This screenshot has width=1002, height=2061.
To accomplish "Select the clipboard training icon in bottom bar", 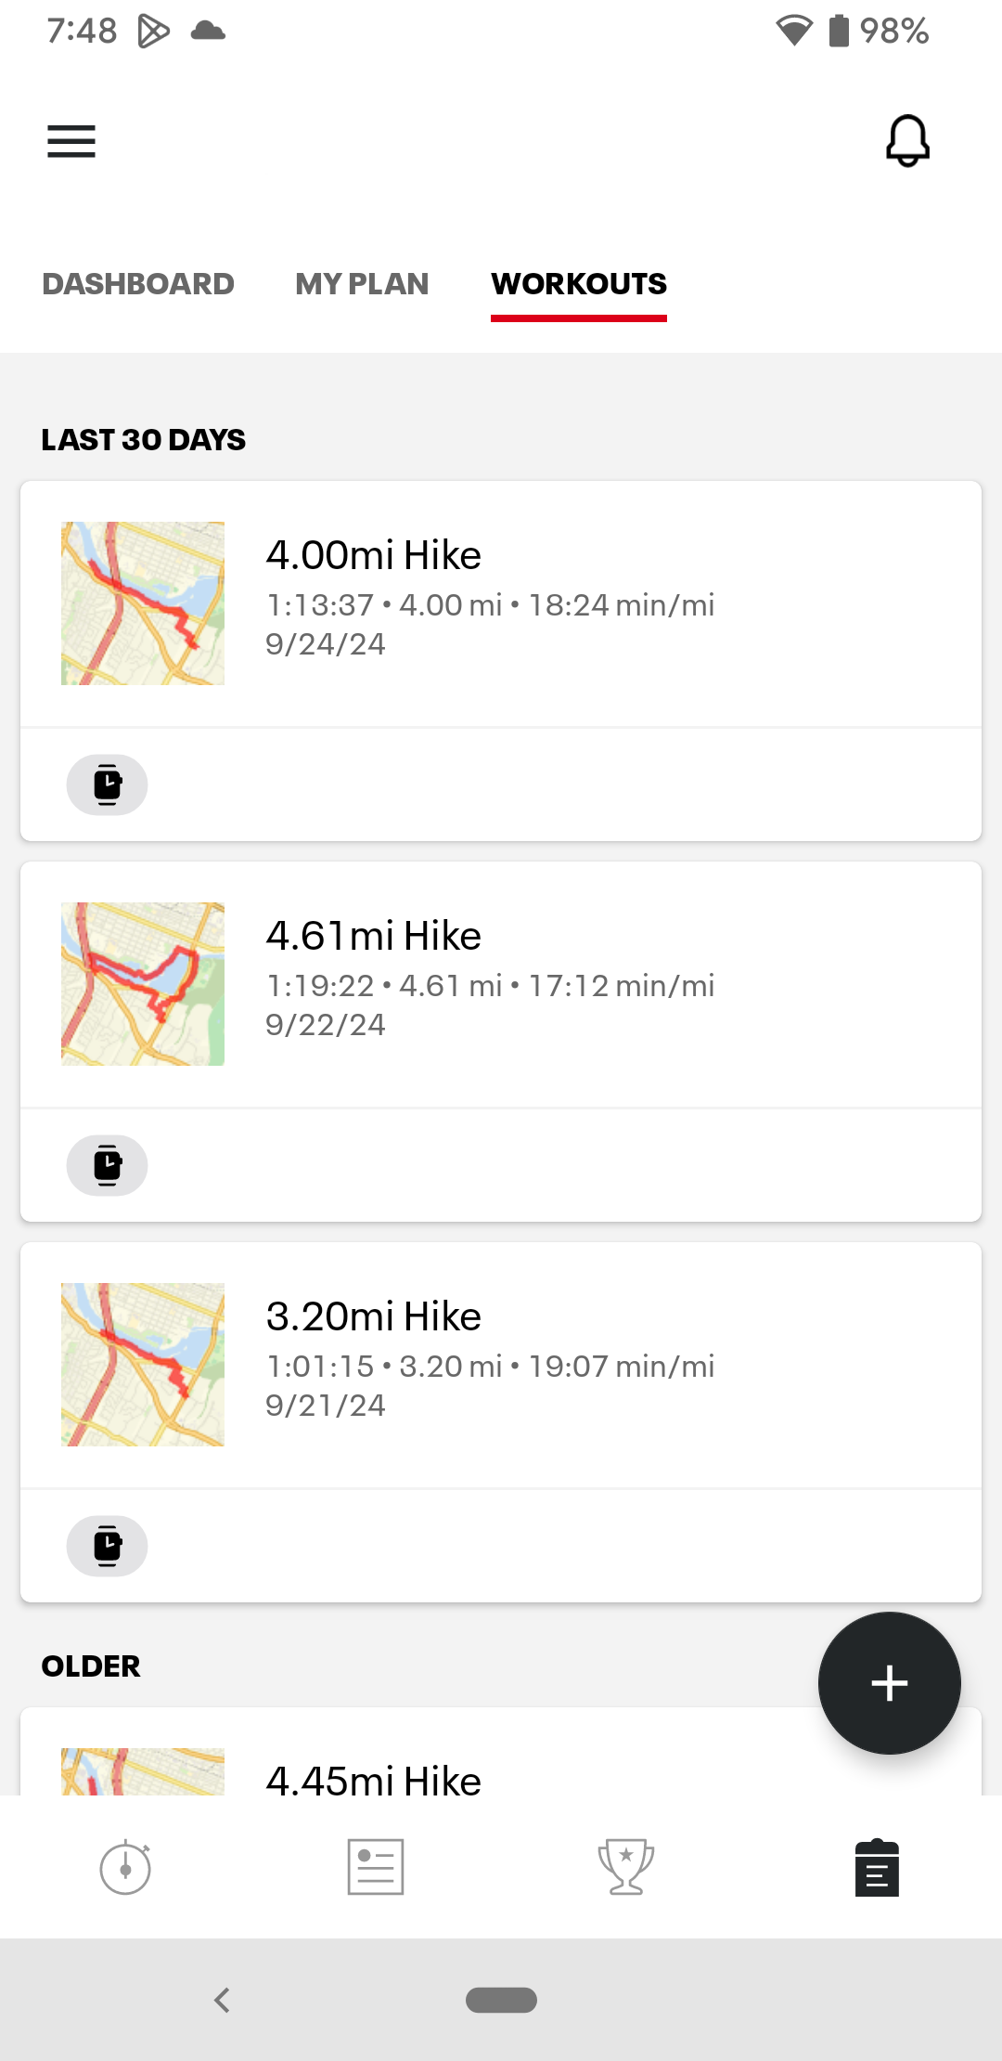I will click(x=877, y=1867).
